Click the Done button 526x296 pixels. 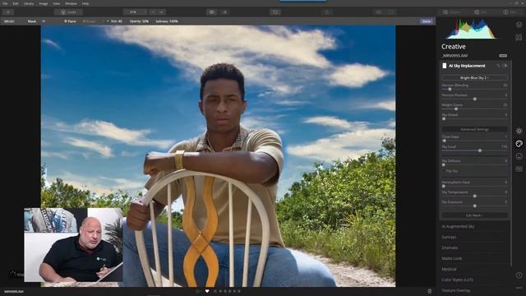point(427,21)
